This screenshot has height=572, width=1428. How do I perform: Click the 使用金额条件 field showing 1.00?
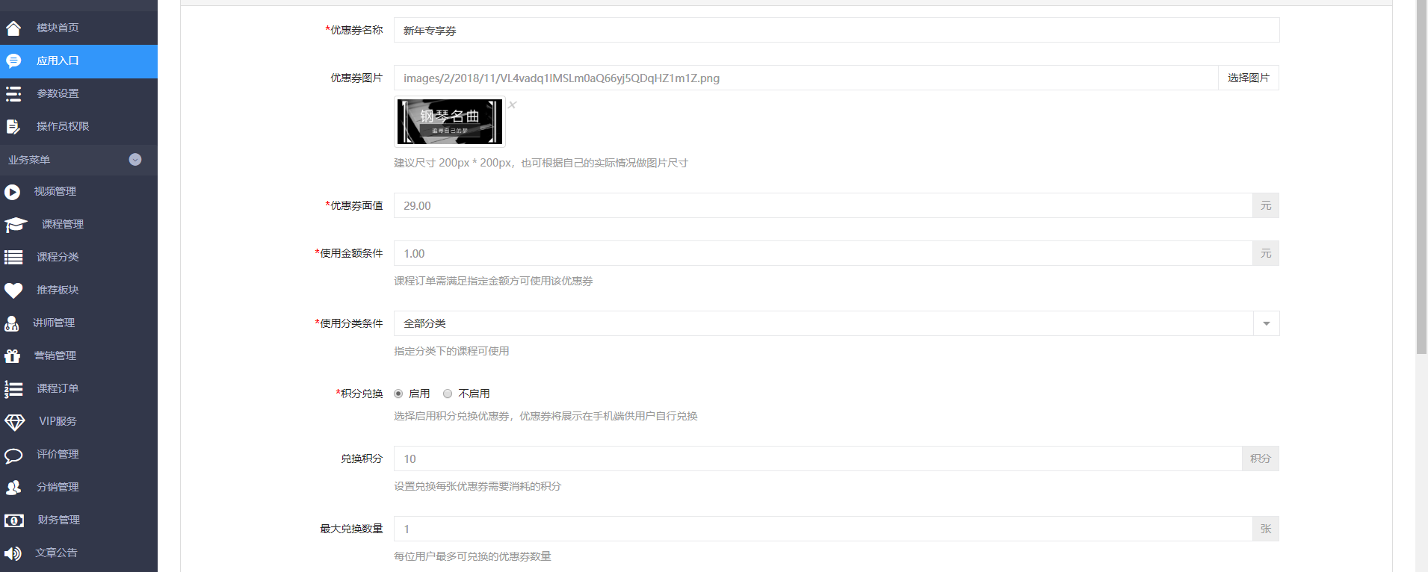[823, 253]
